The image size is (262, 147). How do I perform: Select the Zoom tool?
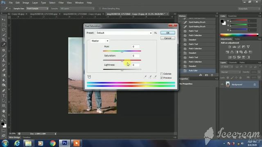pos(4,116)
